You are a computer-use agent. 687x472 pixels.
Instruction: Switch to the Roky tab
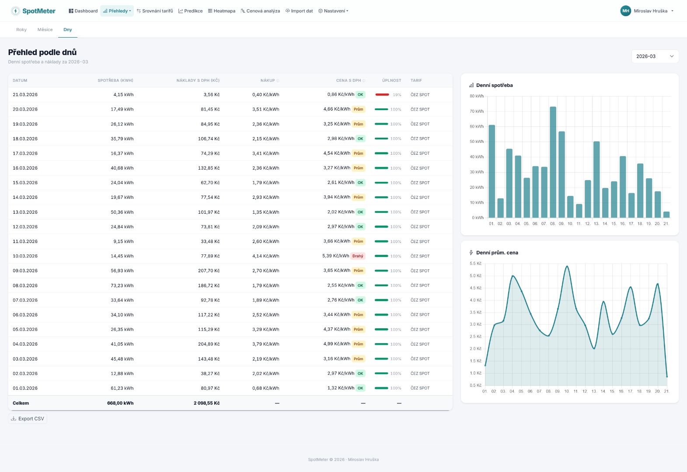pyautogui.click(x=21, y=30)
